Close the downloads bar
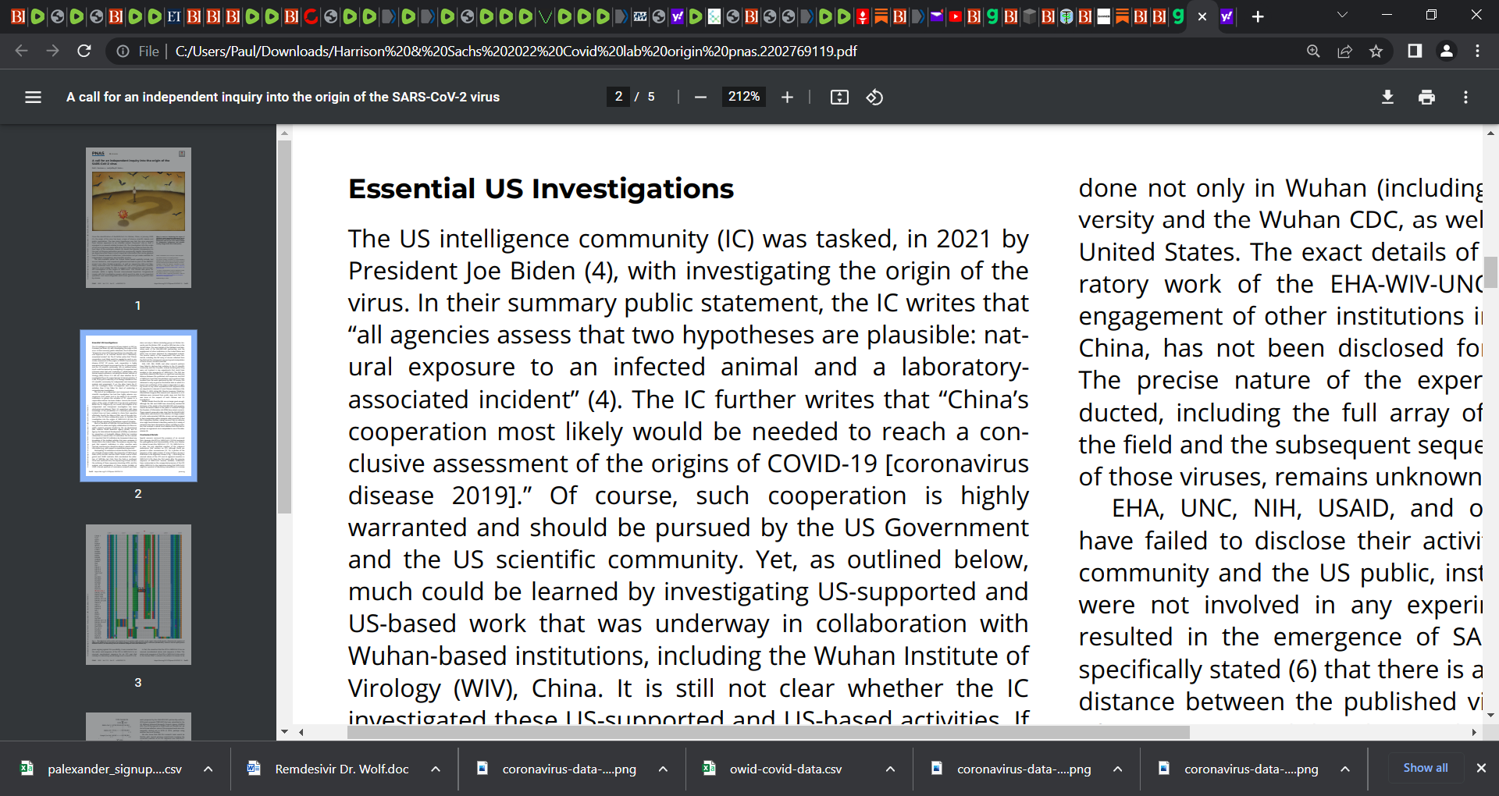Viewport: 1499px width, 796px height. tap(1481, 768)
